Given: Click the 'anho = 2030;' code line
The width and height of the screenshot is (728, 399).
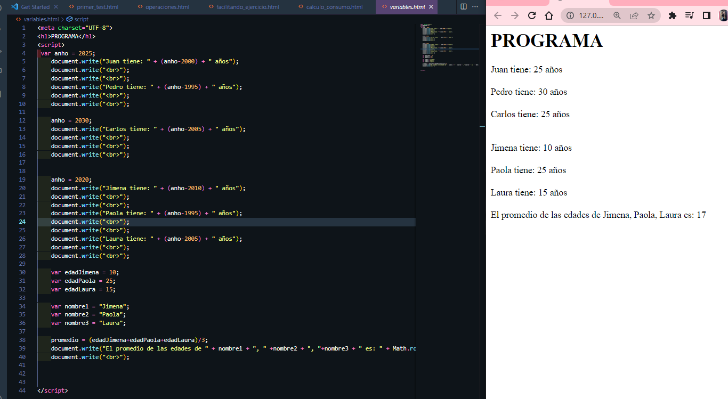Looking at the screenshot, I should [x=71, y=120].
